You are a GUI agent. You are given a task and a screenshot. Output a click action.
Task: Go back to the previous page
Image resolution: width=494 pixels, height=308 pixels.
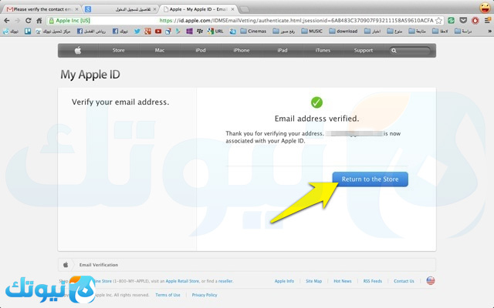7,21
